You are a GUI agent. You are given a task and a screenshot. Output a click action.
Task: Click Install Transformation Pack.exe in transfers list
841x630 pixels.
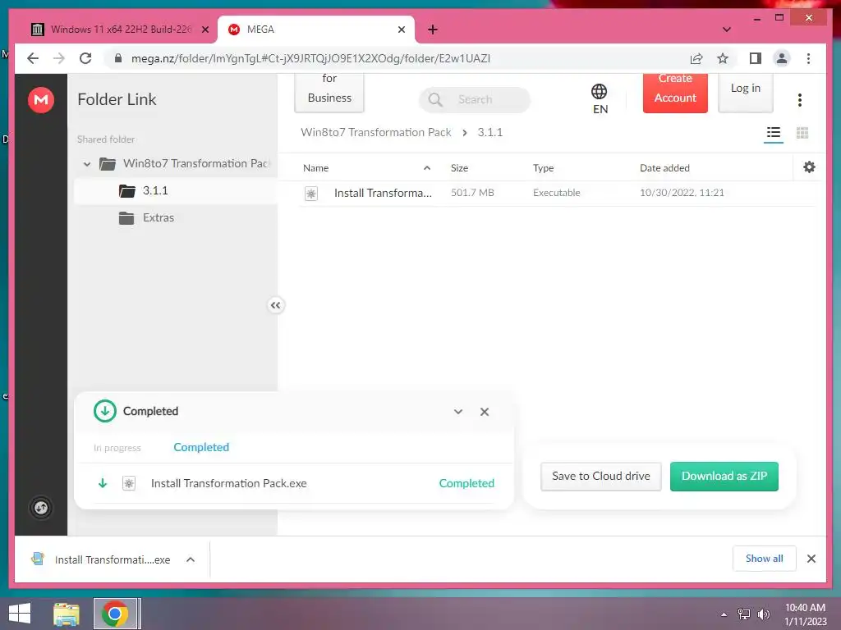coord(229,483)
